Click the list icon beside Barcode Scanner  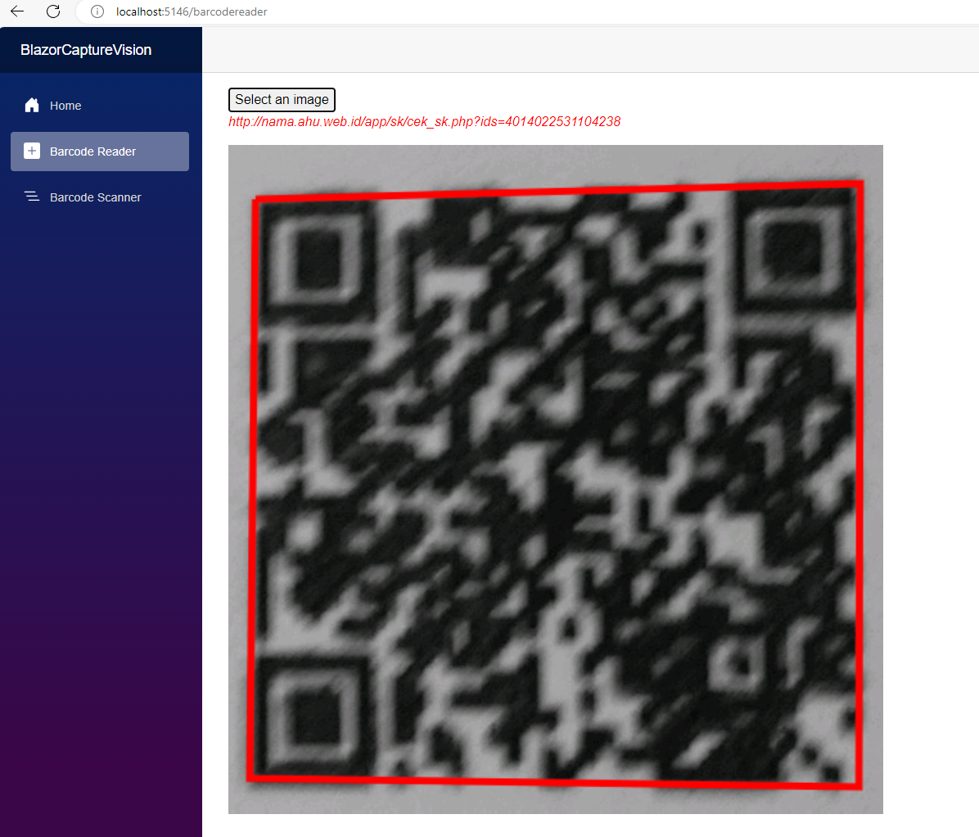click(32, 197)
